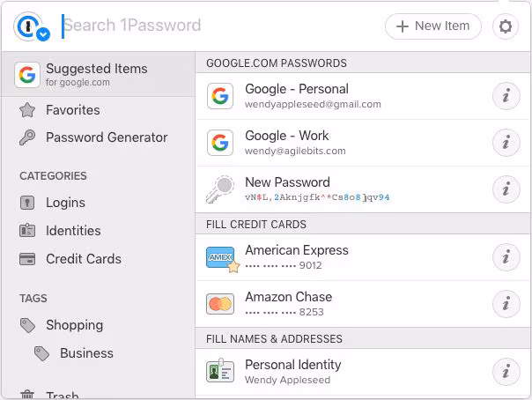Image resolution: width=532 pixels, height=400 pixels.
Task: Select Suggested Items for google.com
Action: (96, 74)
